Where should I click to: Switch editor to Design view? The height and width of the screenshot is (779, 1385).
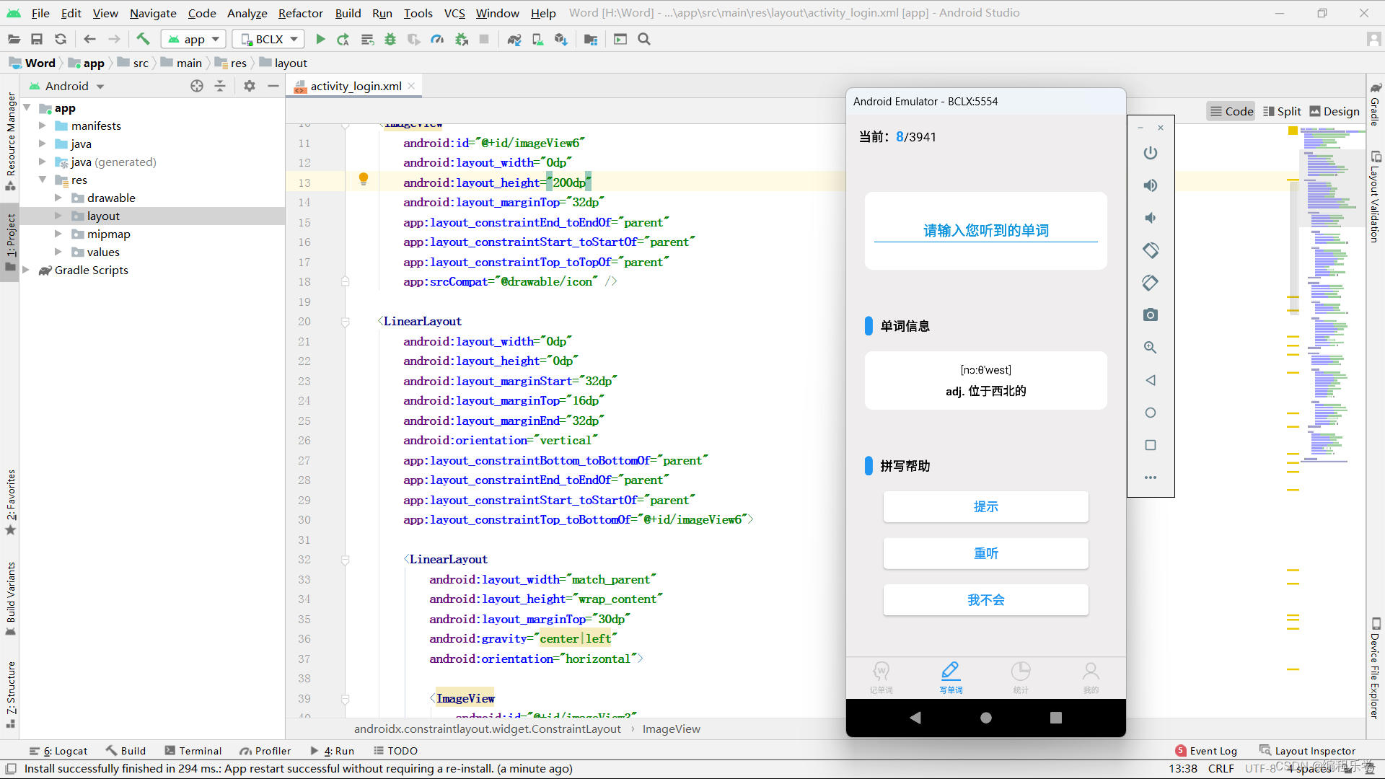click(1335, 111)
